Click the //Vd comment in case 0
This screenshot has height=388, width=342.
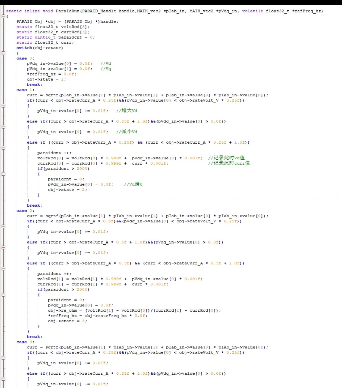pos(106,64)
